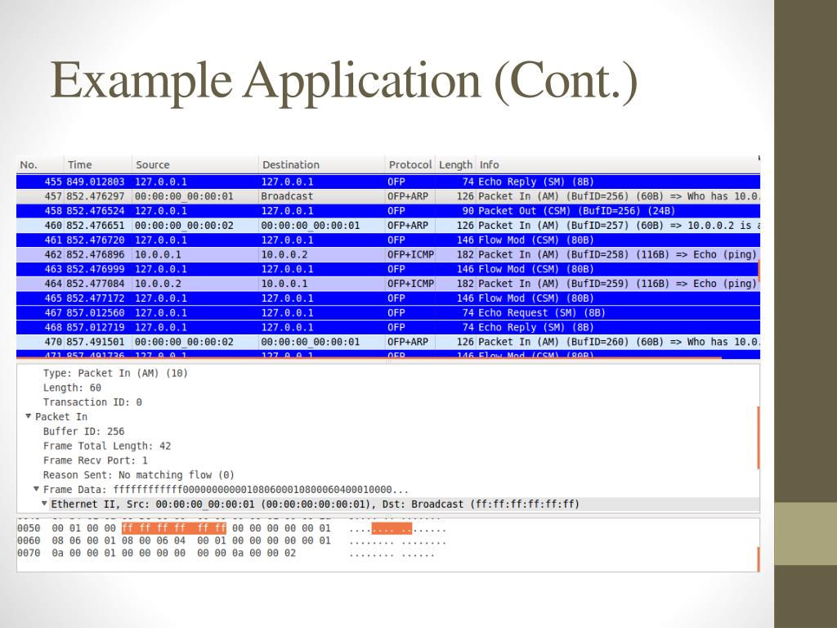Viewport: 837px width, 628px height.
Task: Click the Info column header
Action: coord(618,164)
